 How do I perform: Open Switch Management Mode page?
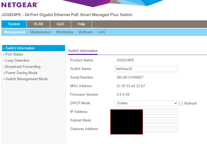click(x=27, y=79)
